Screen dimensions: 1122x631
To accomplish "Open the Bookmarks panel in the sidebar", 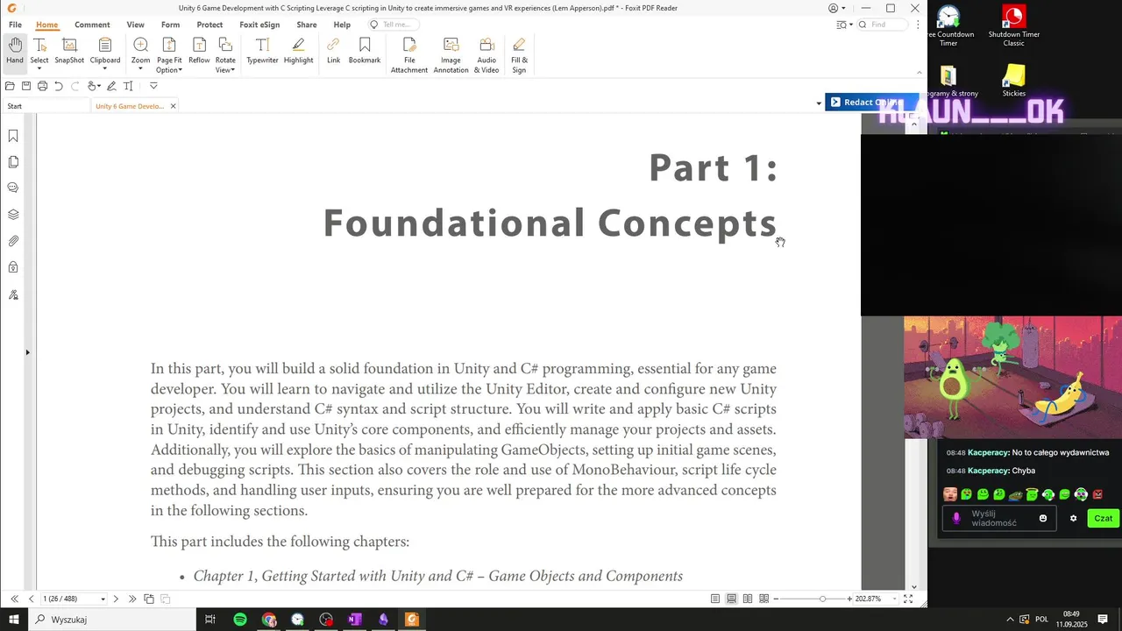I will 13,136.
